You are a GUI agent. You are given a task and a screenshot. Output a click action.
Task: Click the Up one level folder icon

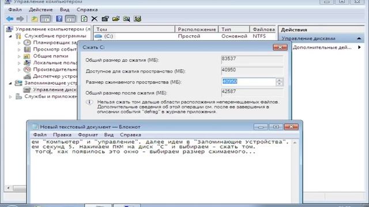(35, 19)
